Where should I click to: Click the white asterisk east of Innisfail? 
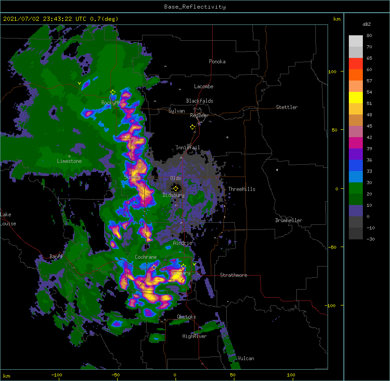coord(227,137)
